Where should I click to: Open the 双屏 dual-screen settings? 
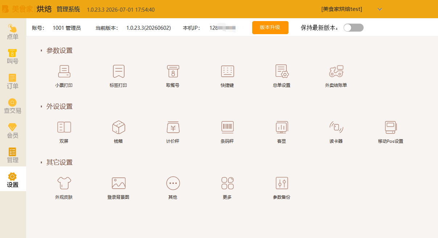[x=64, y=132]
